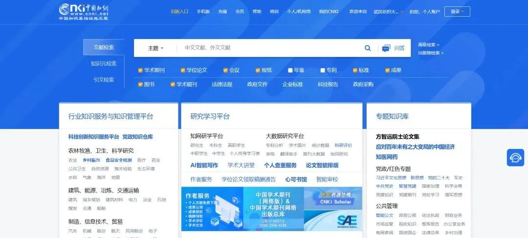Enable the 专利 checkbox
528x238 pixels.
(x=323, y=70)
